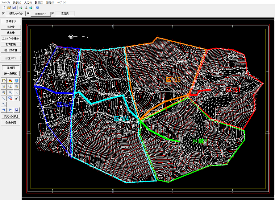Click the new file icon in toolbar

tap(4, 7)
